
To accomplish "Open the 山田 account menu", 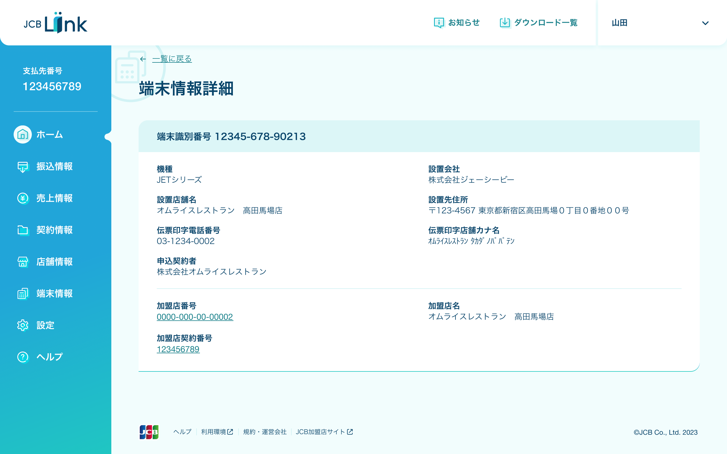I will point(620,23).
